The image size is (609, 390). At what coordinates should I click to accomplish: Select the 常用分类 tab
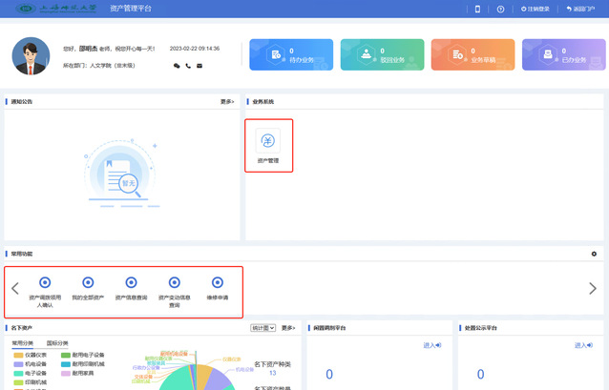tap(22, 343)
